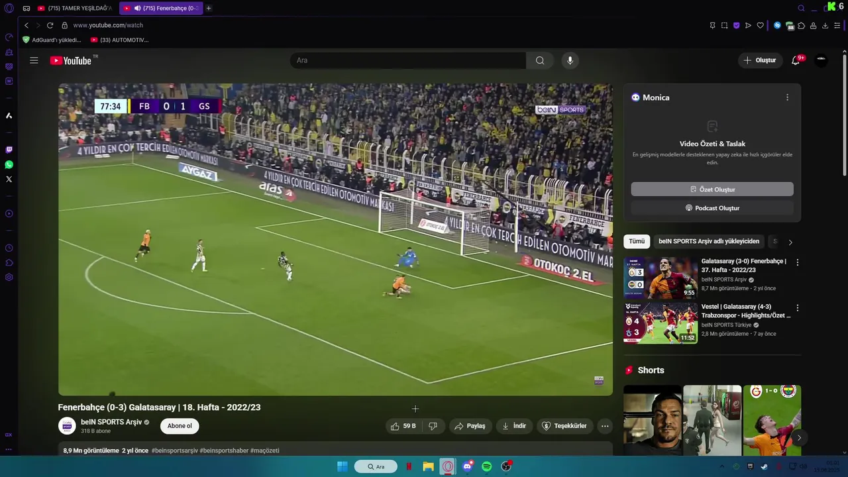This screenshot has height=477, width=848.
Task: Open sidebar settings gear icon
Action: click(x=9, y=277)
